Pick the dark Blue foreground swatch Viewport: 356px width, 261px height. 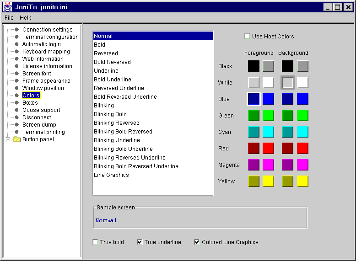254,99
